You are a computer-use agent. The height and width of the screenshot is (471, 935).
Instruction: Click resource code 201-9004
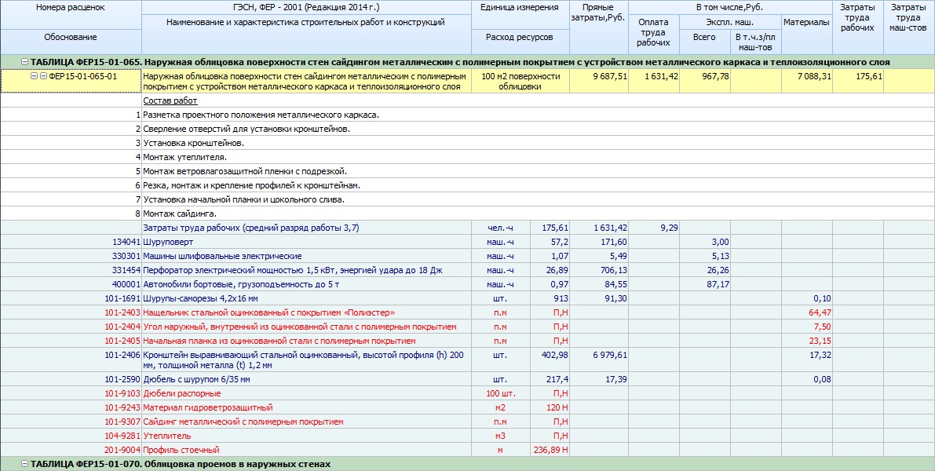[122, 450]
